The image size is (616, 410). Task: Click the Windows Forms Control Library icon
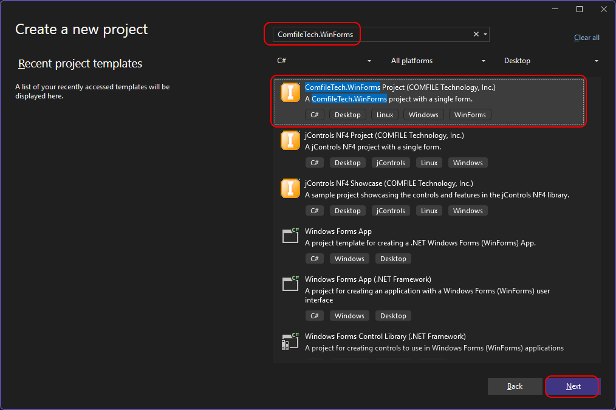[x=290, y=342]
